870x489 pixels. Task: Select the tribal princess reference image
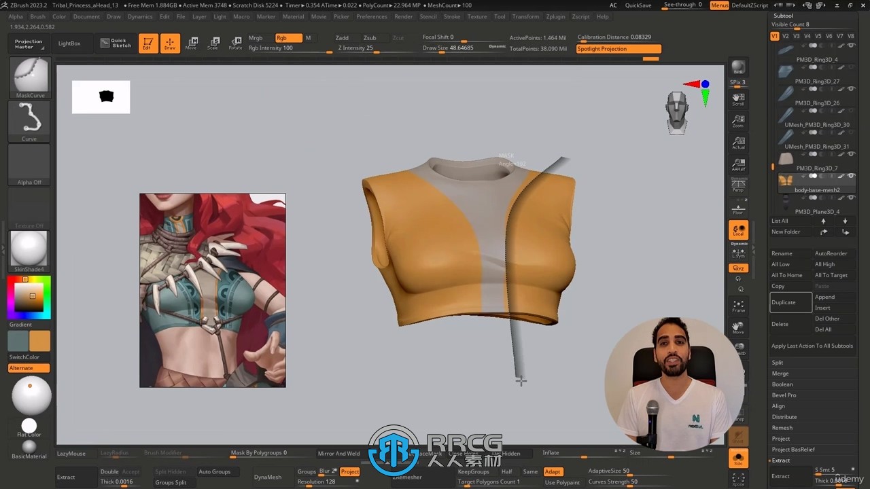[213, 291]
